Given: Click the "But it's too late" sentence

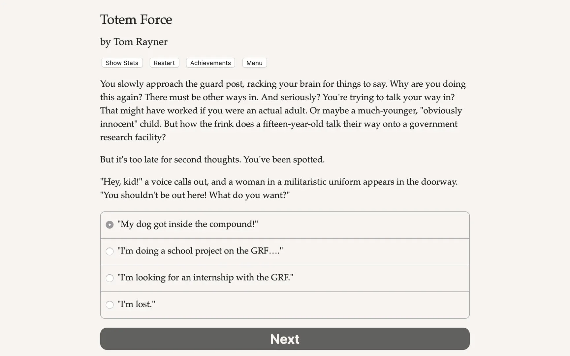Looking at the screenshot, I should (x=212, y=160).
